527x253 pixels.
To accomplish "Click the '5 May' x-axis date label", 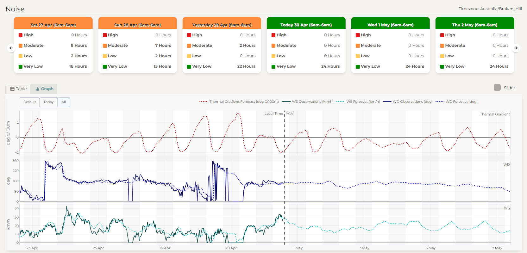I will 430,248.
